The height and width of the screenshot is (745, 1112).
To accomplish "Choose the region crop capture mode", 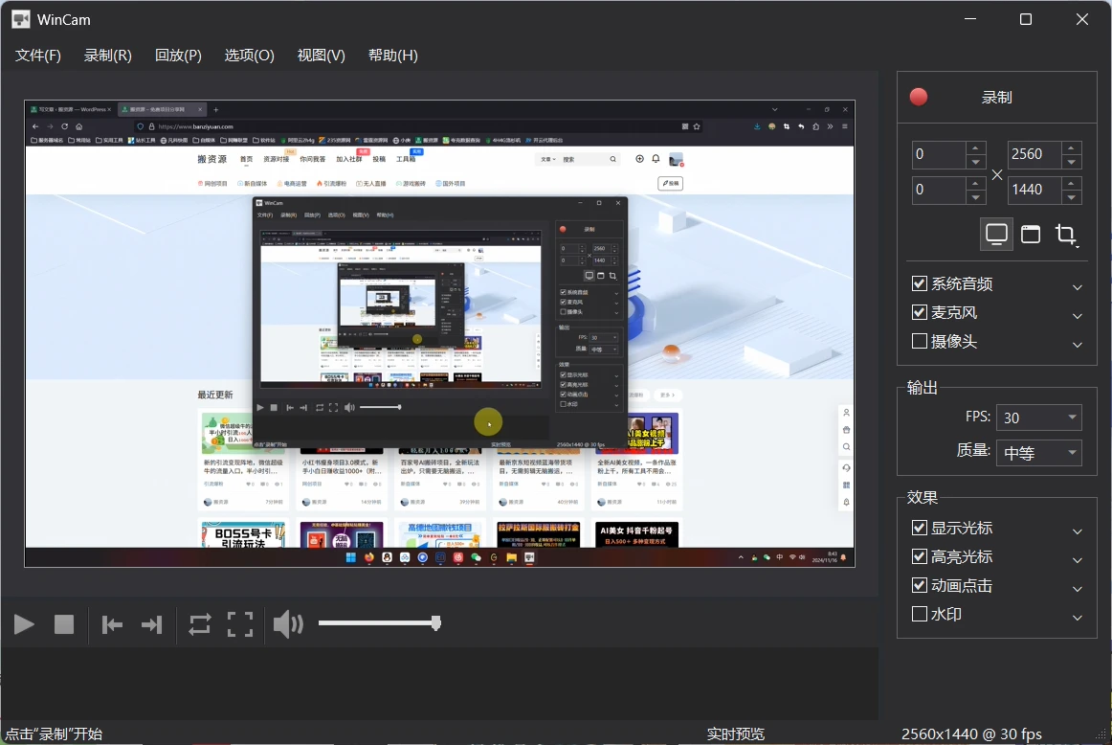I will [1066, 234].
